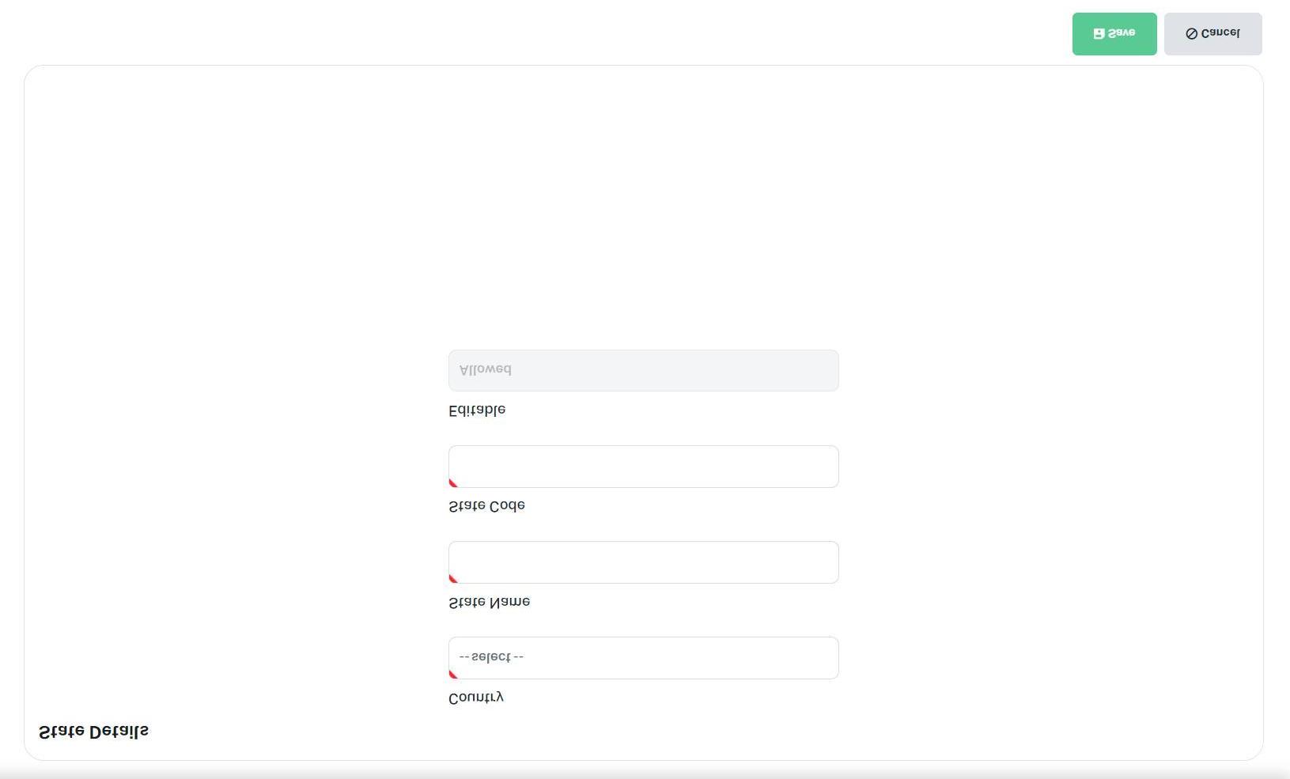1290x779 pixels.
Task: Click the State Details heading
Action: point(93,732)
